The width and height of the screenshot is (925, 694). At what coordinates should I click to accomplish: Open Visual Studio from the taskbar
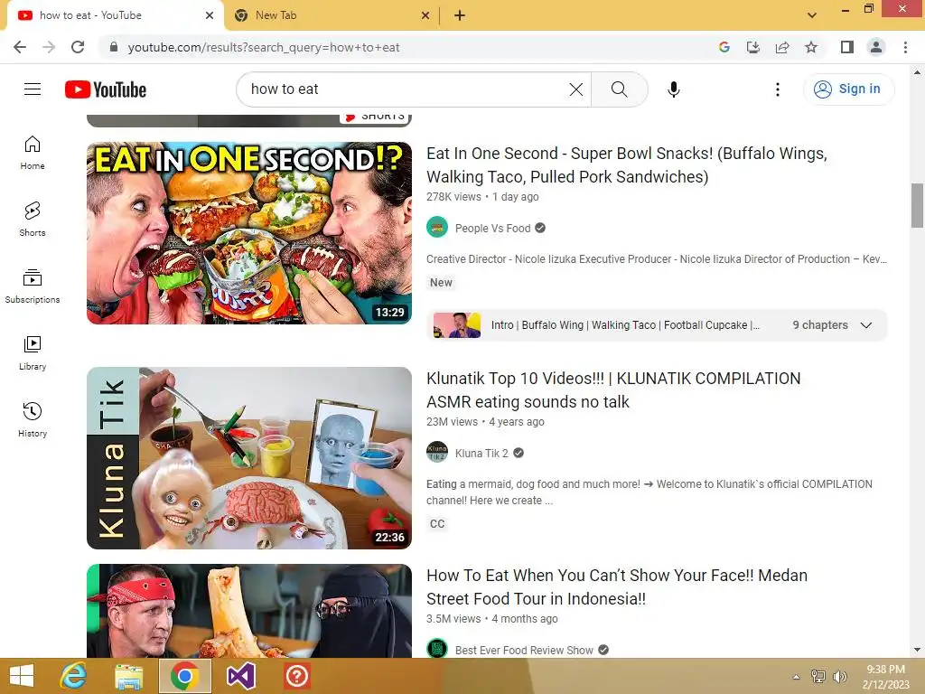tap(240, 676)
